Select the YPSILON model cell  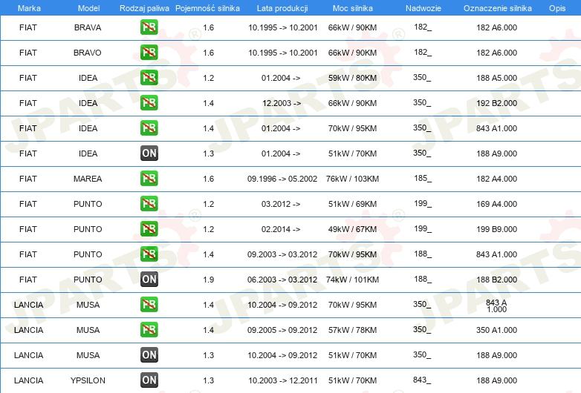click(88, 380)
